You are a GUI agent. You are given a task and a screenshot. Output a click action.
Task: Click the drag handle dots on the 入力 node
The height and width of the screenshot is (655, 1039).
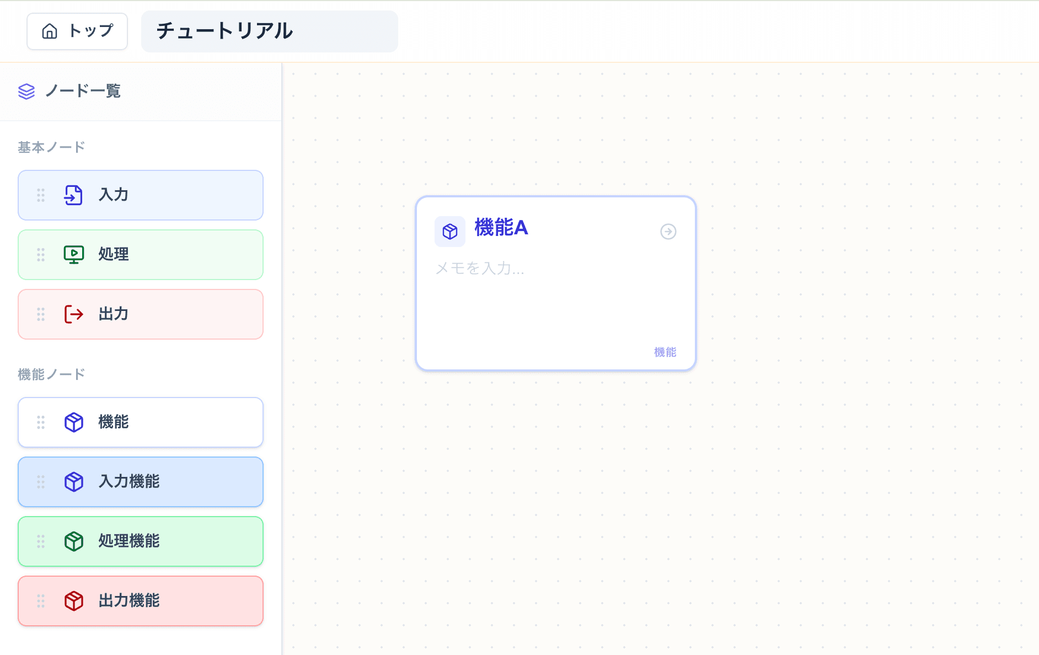pyautogui.click(x=40, y=195)
